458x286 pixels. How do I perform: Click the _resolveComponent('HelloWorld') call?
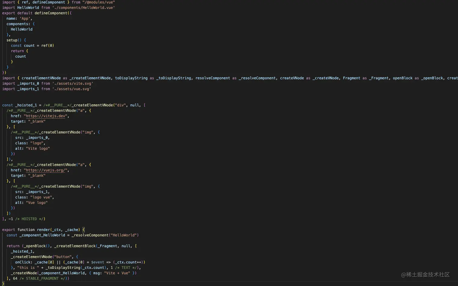pyautogui.click(x=105, y=235)
